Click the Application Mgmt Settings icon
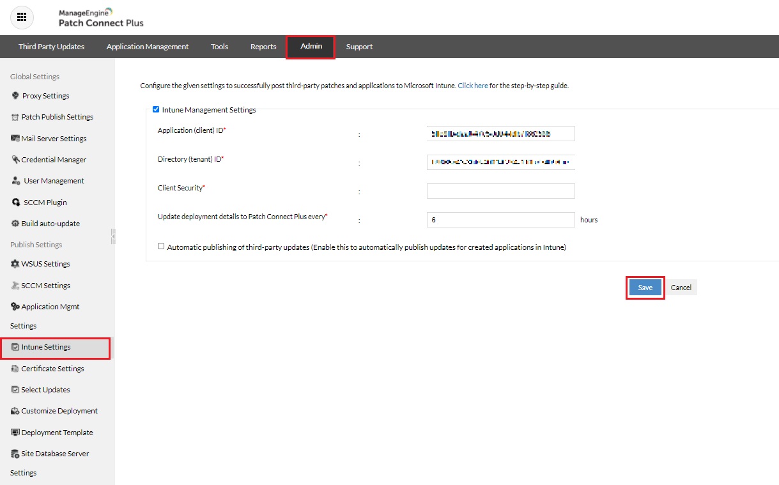Viewport: 779px width, 485px height. pyautogui.click(x=15, y=307)
